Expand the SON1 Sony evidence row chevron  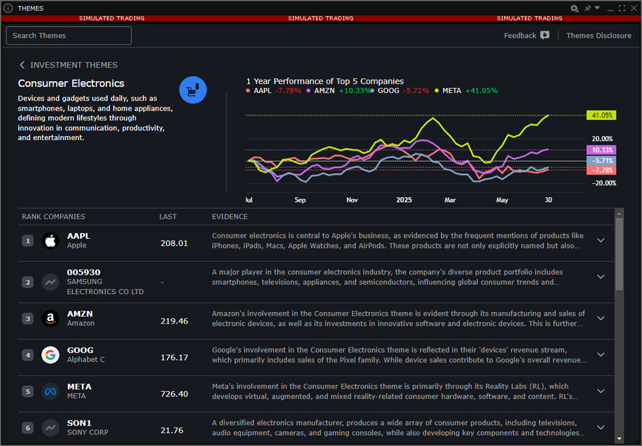click(x=601, y=427)
